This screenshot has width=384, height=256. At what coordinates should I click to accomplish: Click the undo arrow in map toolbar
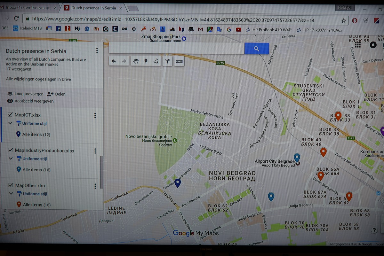[114, 61]
